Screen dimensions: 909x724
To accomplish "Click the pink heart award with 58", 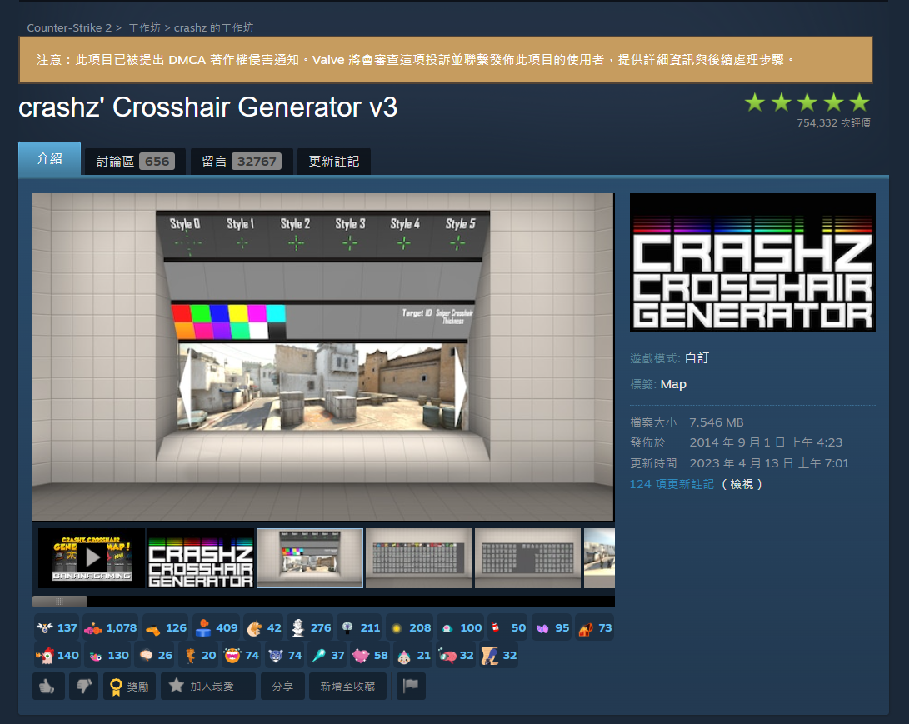I will pyautogui.click(x=370, y=655).
